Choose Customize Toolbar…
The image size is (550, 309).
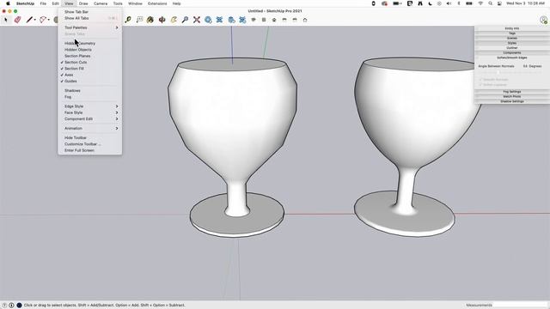(x=89, y=144)
